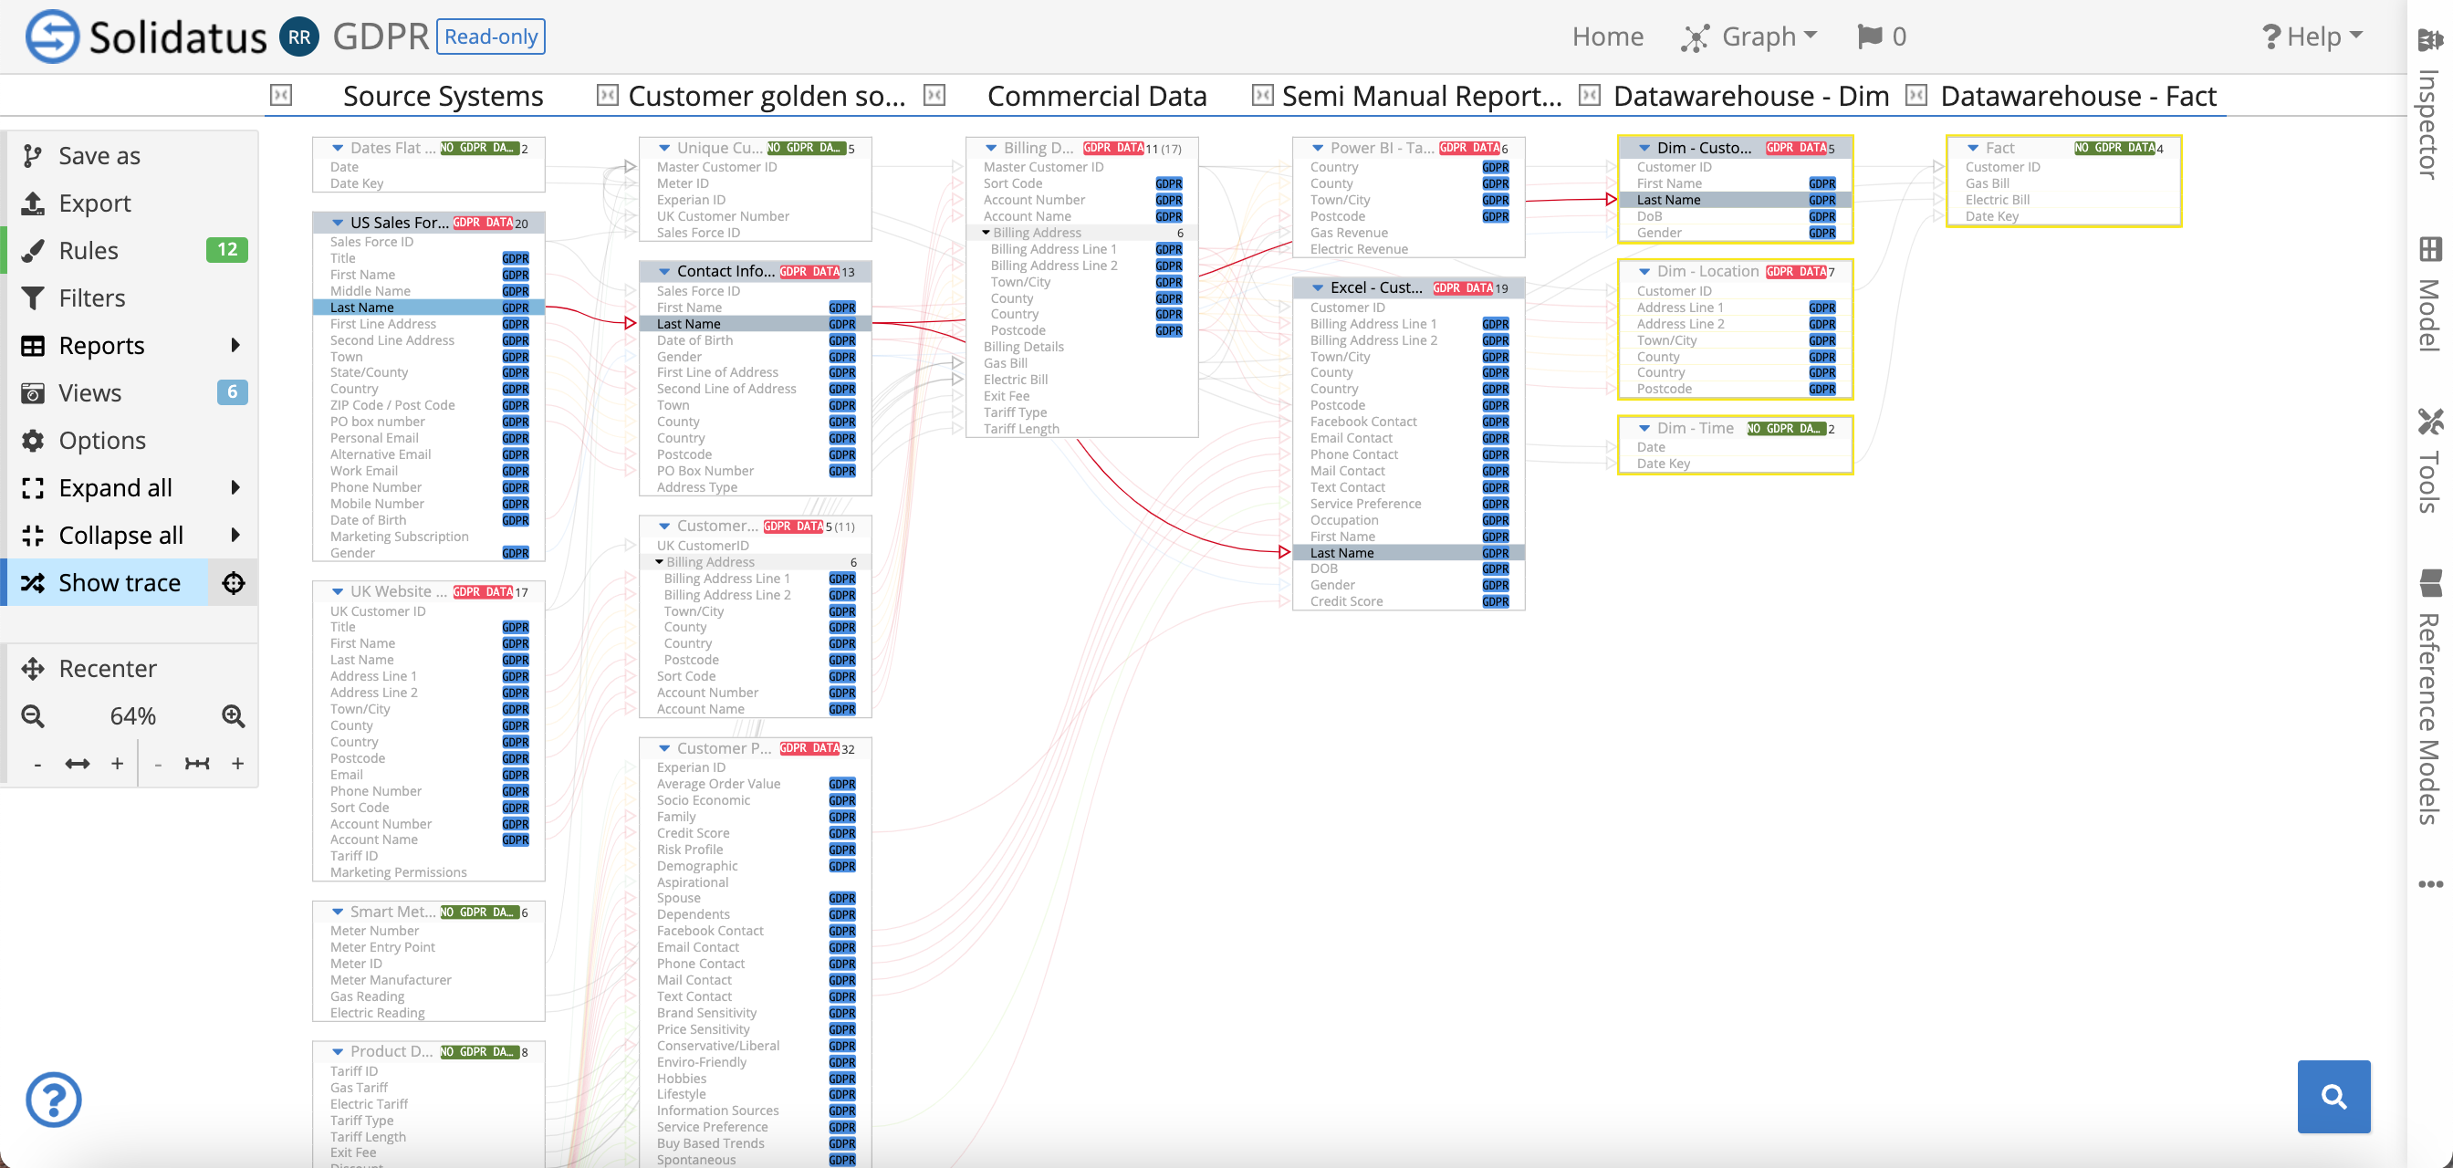Collapse the Source Systems layer toggle
This screenshot has width=2453, height=1168.
point(281,95)
